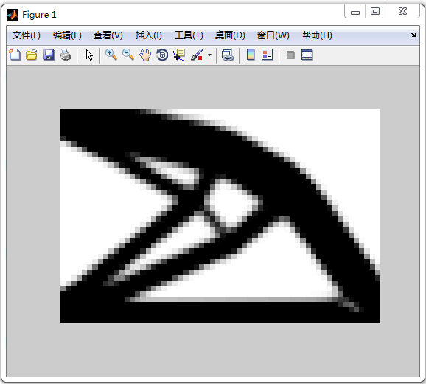The height and width of the screenshot is (384, 426).
Task: Open the 桌面(D) menu
Action: click(230, 35)
